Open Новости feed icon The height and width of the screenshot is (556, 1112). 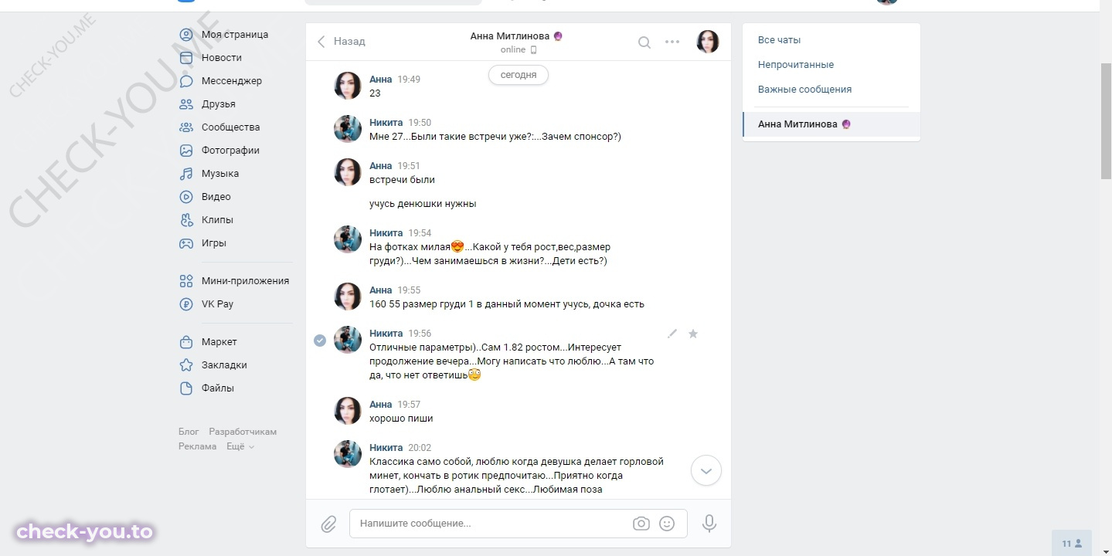pyautogui.click(x=186, y=58)
